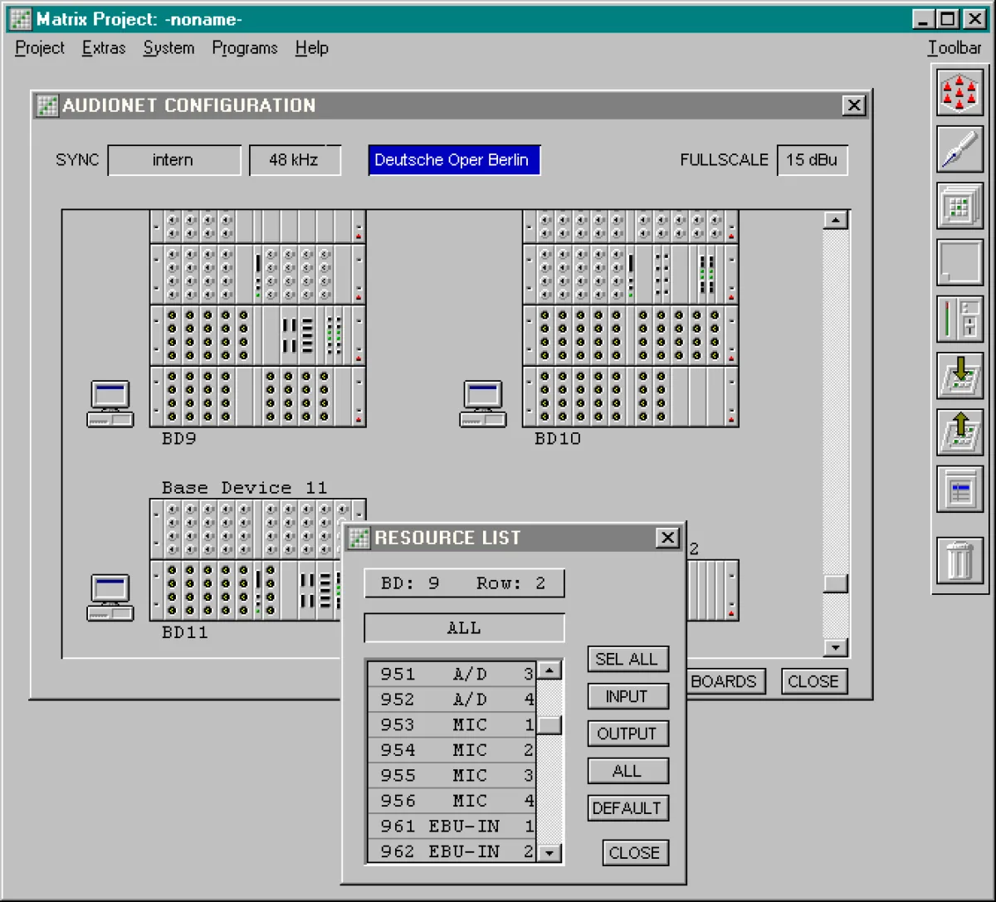Image resolution: width=996 pixels, height=902 pixels.
Task: Click the ALL filter field in Resource List
Action: tap(464, 628)
